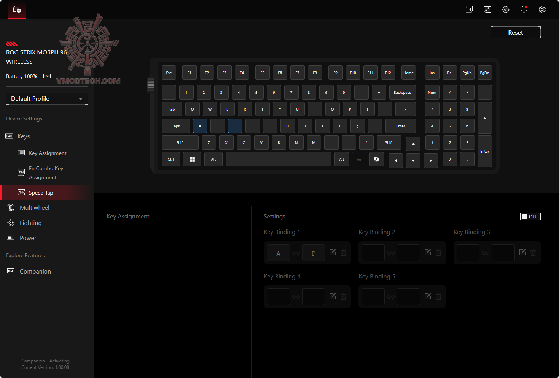Select the A slot in Key Binding 1
Screen dimensions: 559x378
pos(278,253)
